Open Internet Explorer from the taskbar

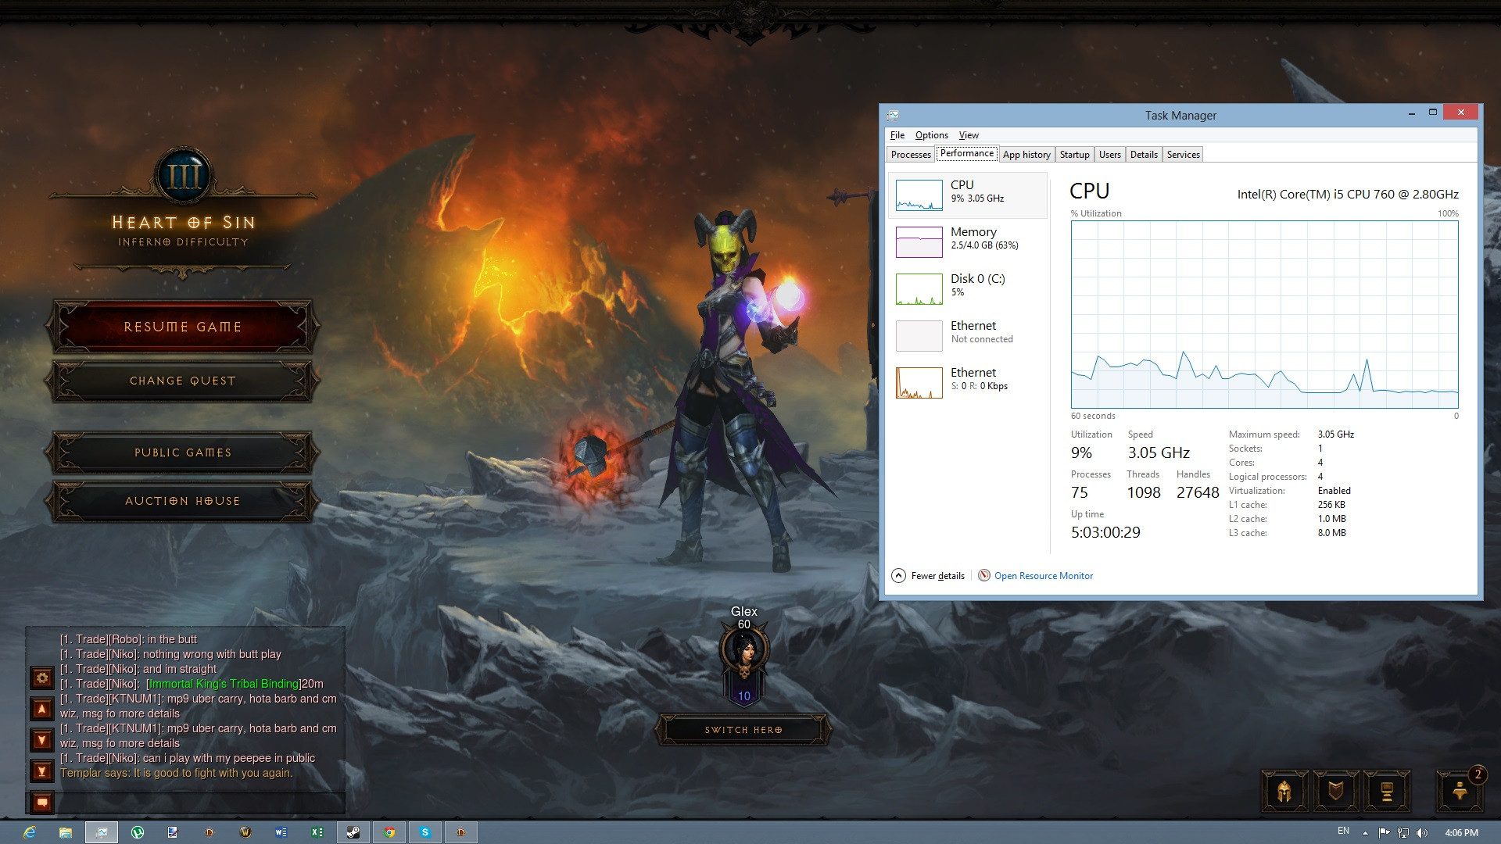pyautogui.click(x=30, y=832)
